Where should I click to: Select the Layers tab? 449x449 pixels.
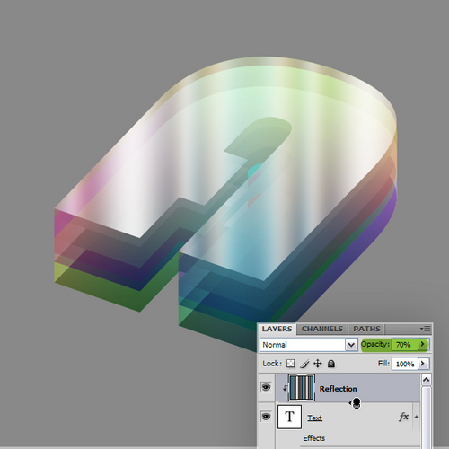point(277,329)
